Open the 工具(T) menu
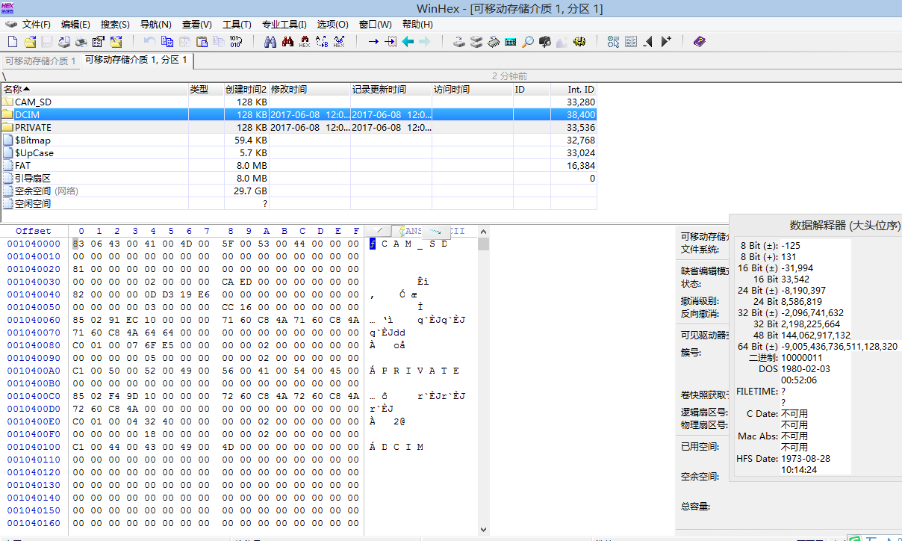The image size is (902, 541). coord(237,25)
